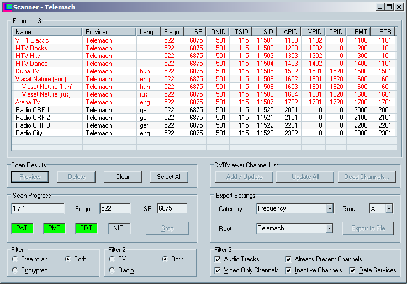This screenshot has height=284, width=407.
Task: Sort by PMT column header
Action: click(358, 32)
